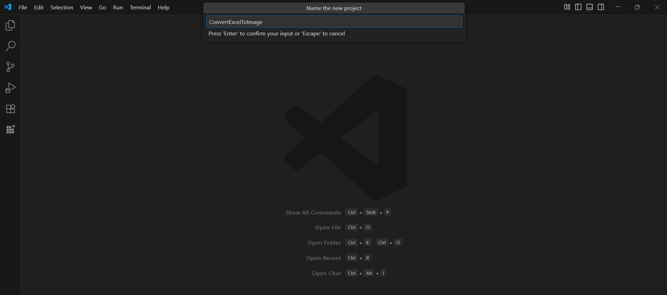The height and width of the screenshot is (295, 667).
Task: Open the Source Control view
Action: click(x=10, y=67)
